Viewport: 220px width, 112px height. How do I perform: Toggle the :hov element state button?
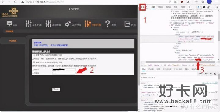pyautogui.click(x=200, y=73)
